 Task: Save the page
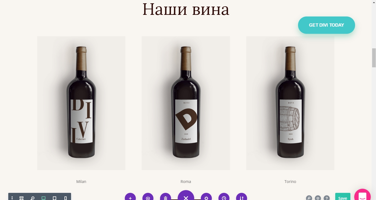[343, 197]
